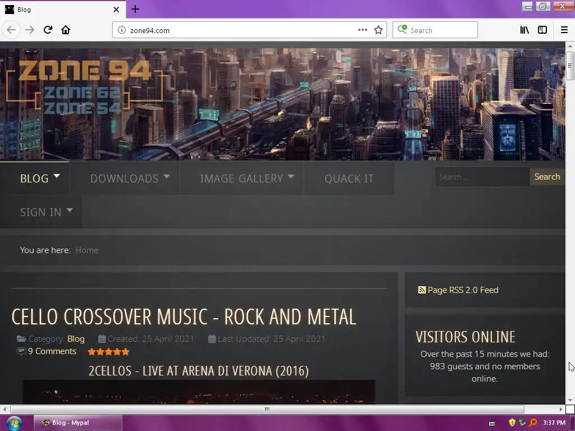Go back with the browser back arrow
575x431 pixels.
point(11,30)
